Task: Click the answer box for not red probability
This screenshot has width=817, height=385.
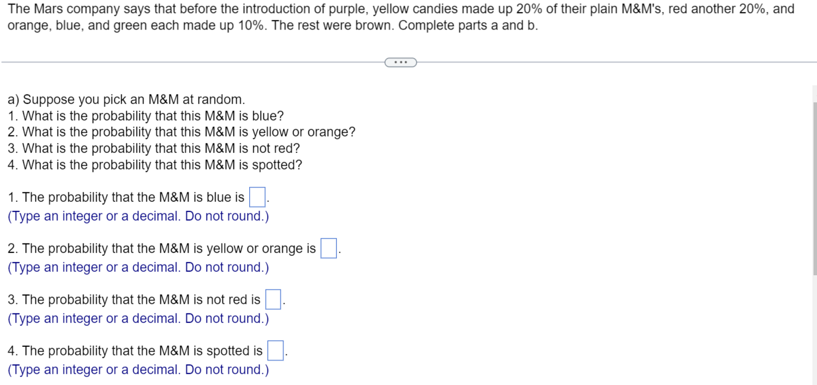Action: [273, 300]
